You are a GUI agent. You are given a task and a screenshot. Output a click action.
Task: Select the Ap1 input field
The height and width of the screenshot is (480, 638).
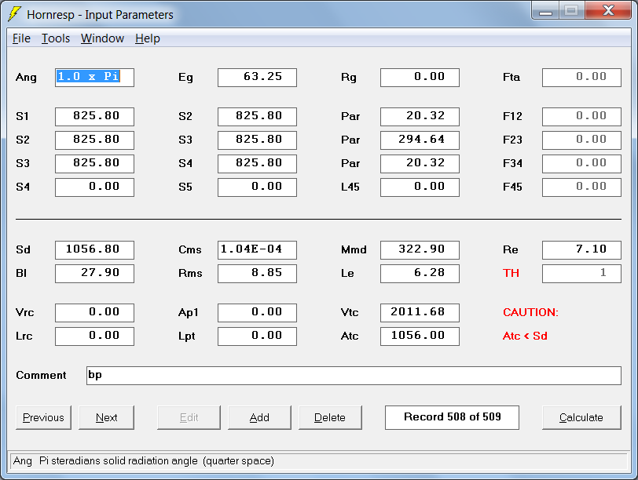coord(257,313)
